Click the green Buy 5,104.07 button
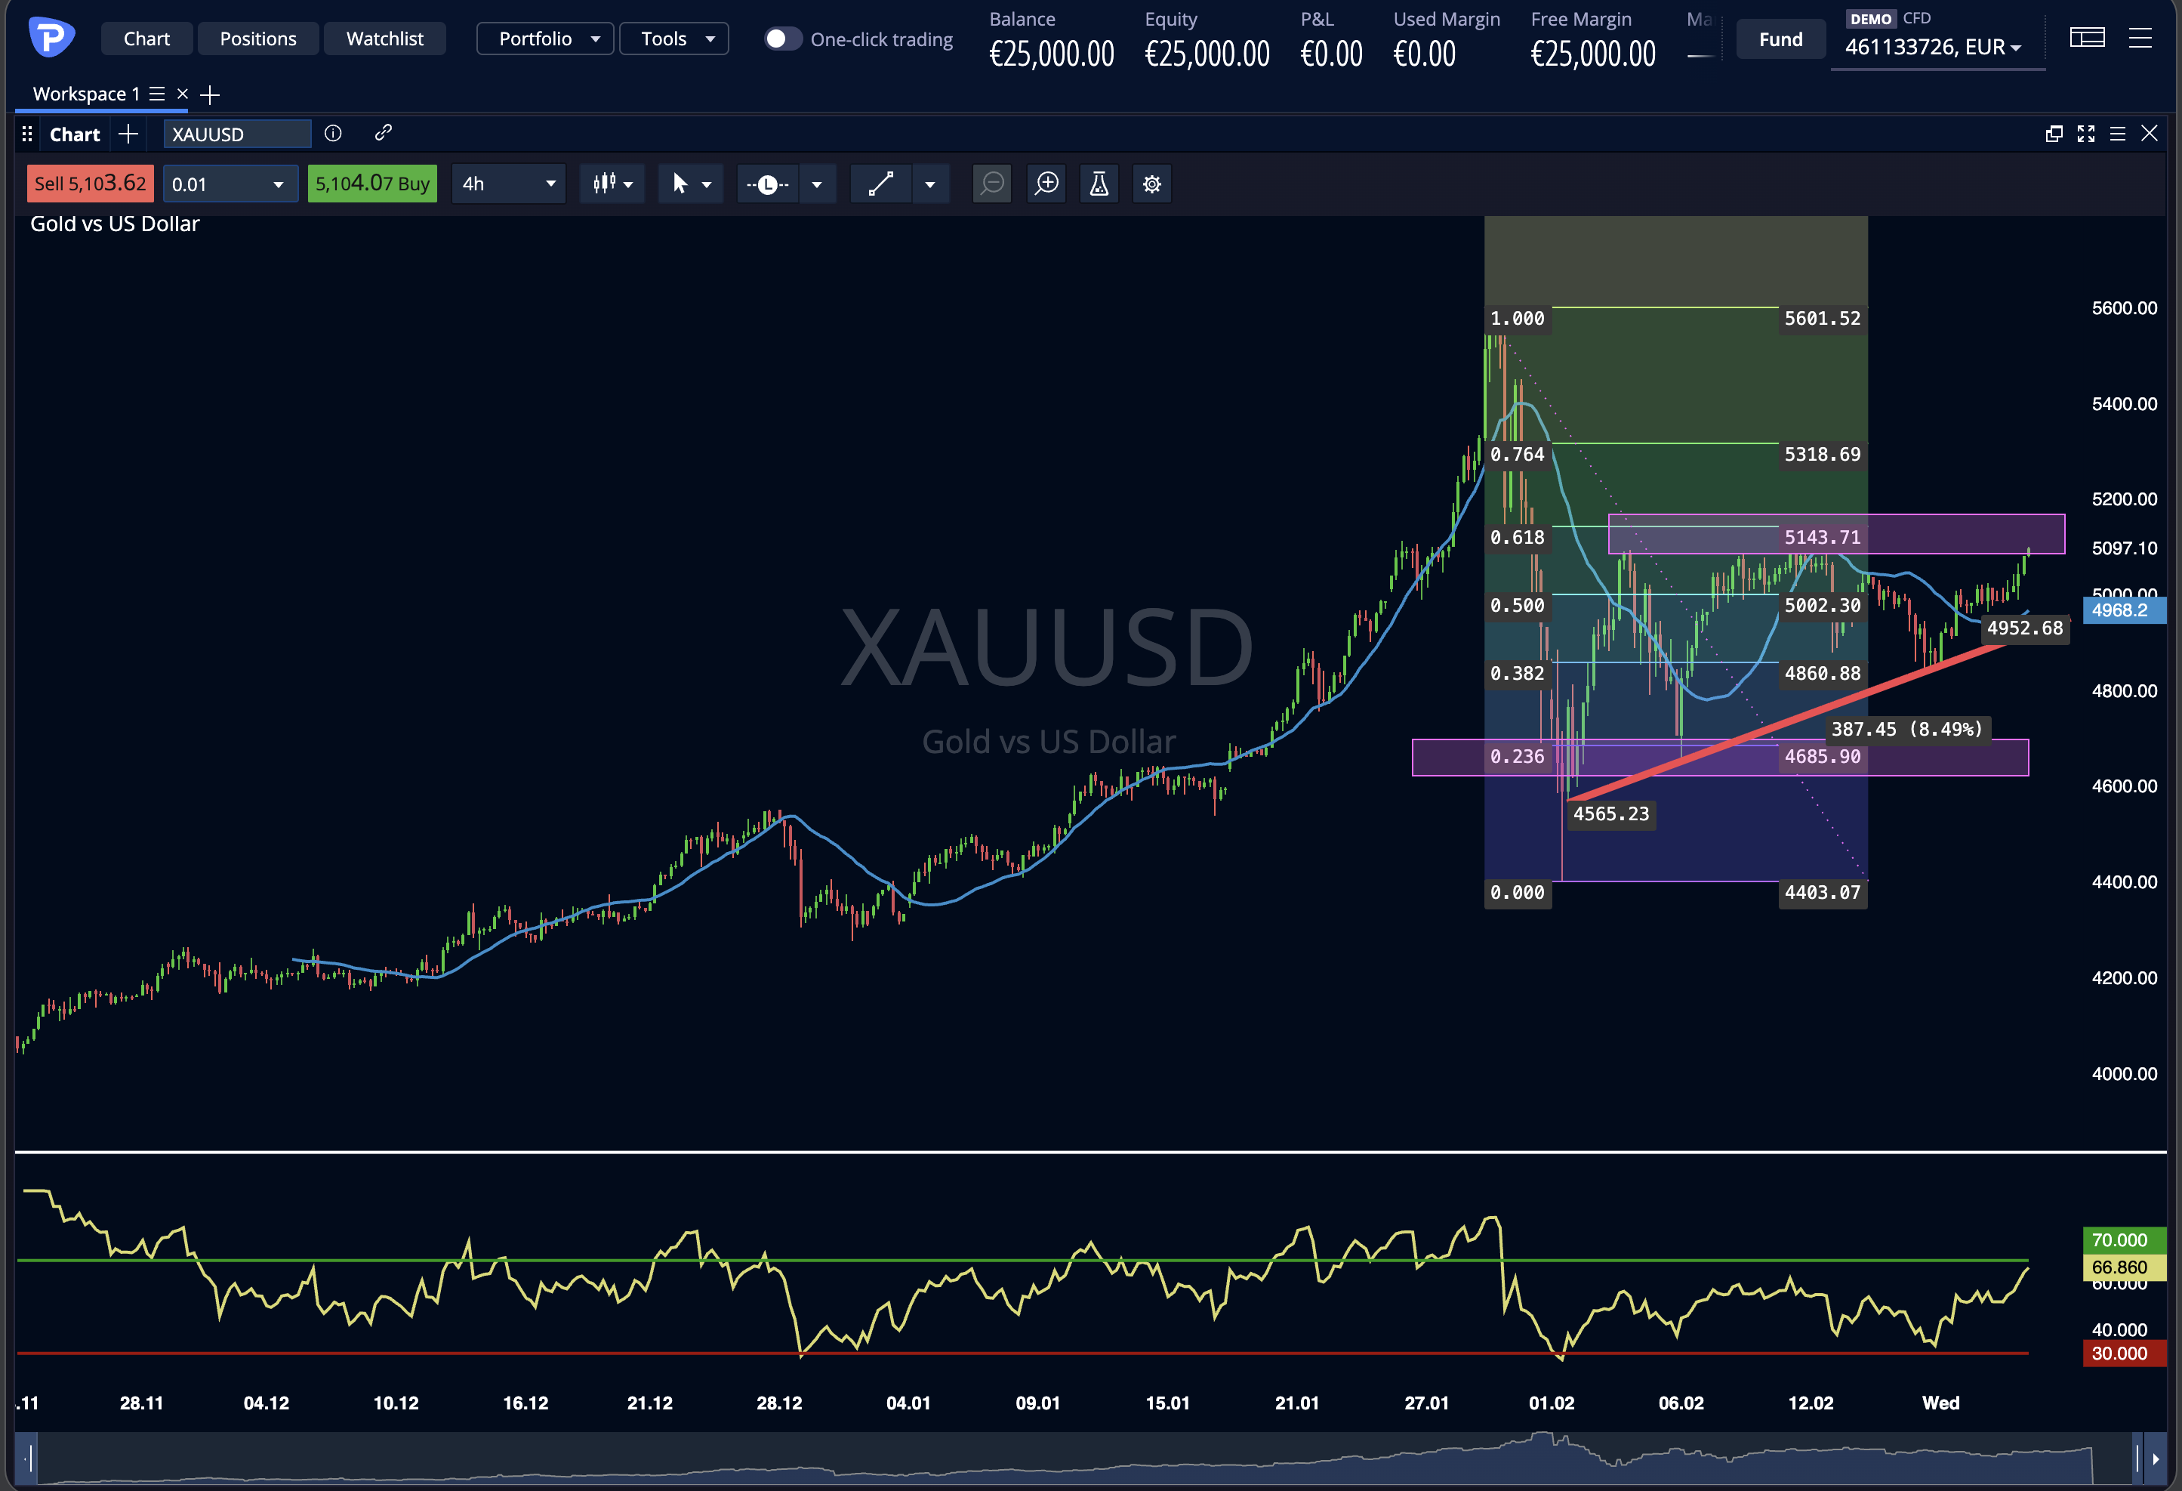2182x1491 pixels. coord(371,184)
